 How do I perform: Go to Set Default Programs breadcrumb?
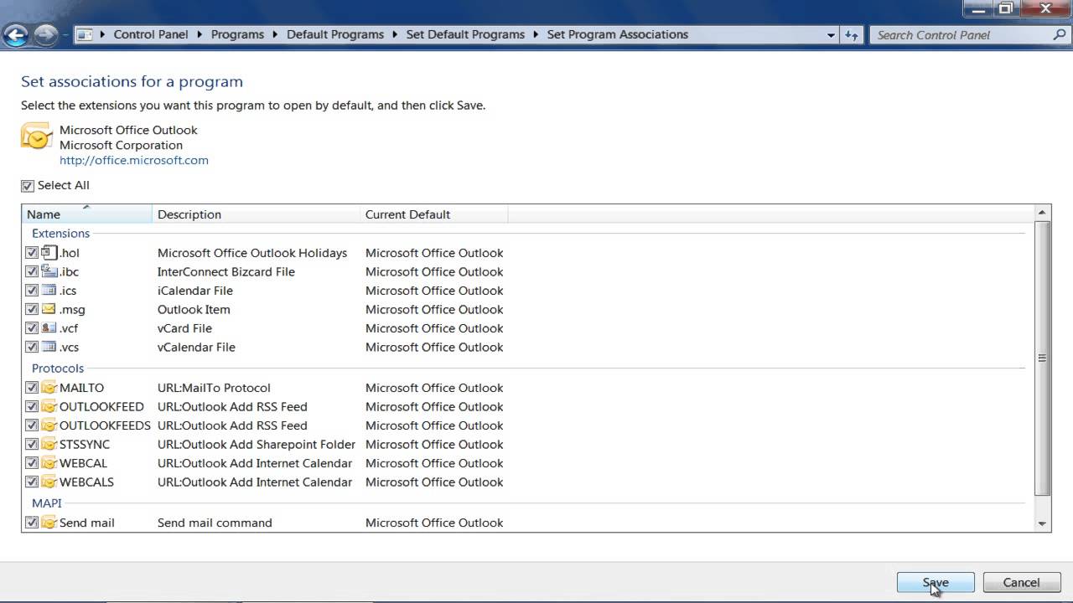pyautogui.click(x=465, y=35)
